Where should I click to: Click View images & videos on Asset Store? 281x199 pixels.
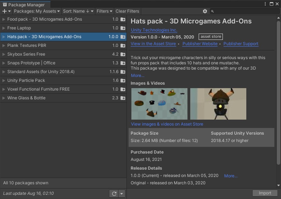[167, 124]
